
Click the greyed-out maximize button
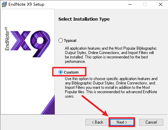(x=145, y=4)
